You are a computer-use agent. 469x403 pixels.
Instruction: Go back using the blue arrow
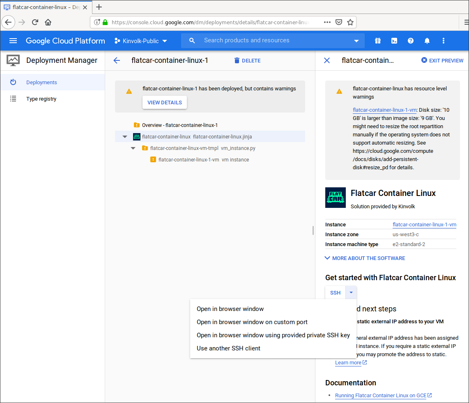(x=117, y=60)
